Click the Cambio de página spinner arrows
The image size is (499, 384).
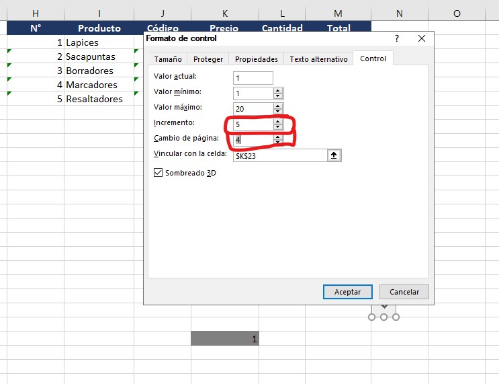click(278, 140)
